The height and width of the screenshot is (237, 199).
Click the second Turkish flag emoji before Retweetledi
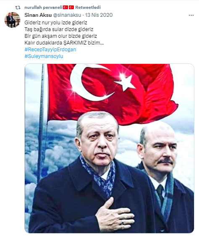71,7
